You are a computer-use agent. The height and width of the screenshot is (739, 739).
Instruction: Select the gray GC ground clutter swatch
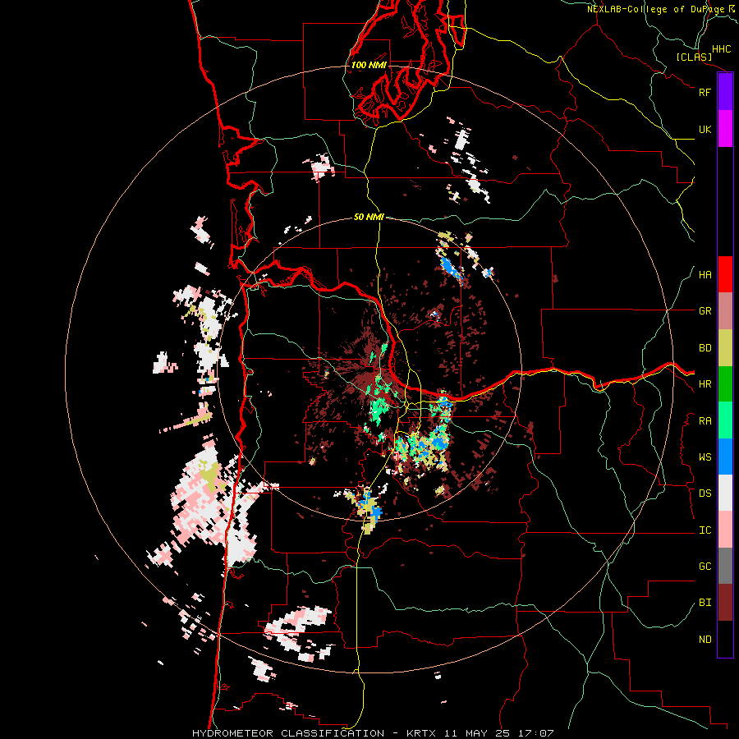tap(725, 566)
